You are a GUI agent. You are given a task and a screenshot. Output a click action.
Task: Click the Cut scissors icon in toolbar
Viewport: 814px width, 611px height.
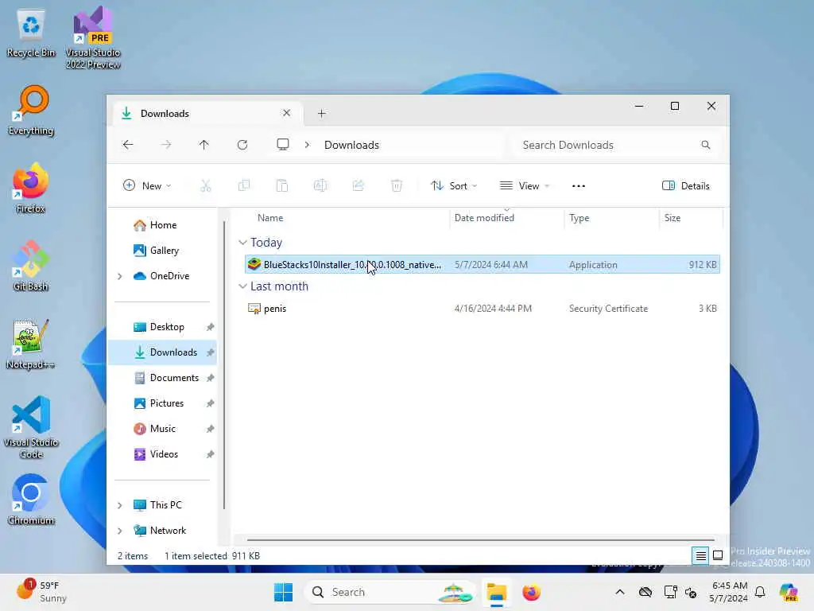(206, 185)
